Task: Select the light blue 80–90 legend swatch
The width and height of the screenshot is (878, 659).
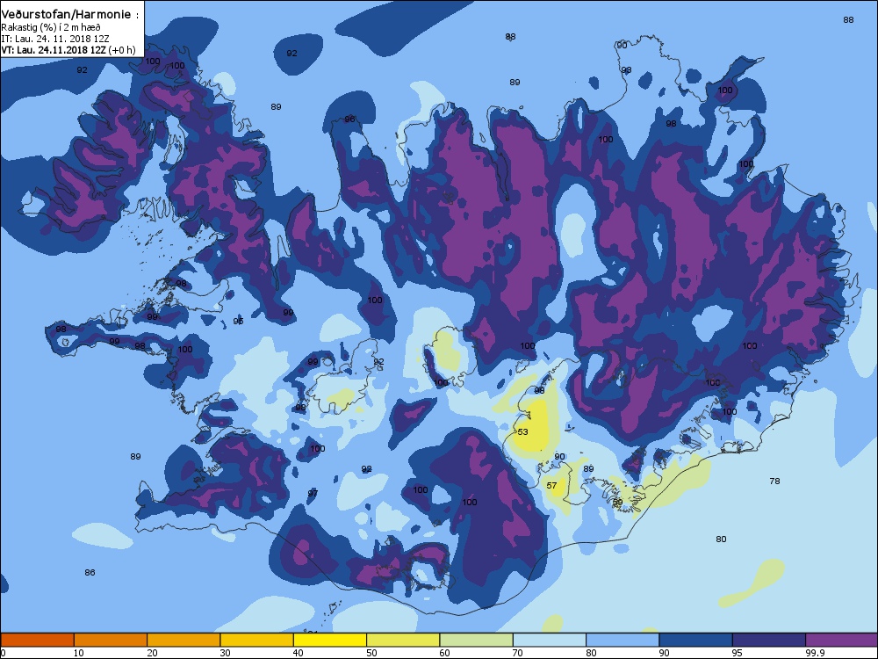Action: tap(623, 640)
